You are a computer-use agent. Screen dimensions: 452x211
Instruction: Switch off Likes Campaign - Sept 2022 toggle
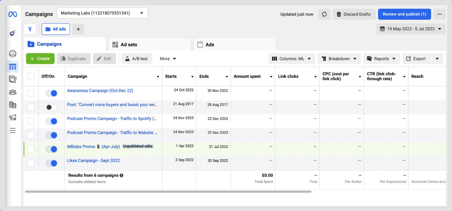51,163
